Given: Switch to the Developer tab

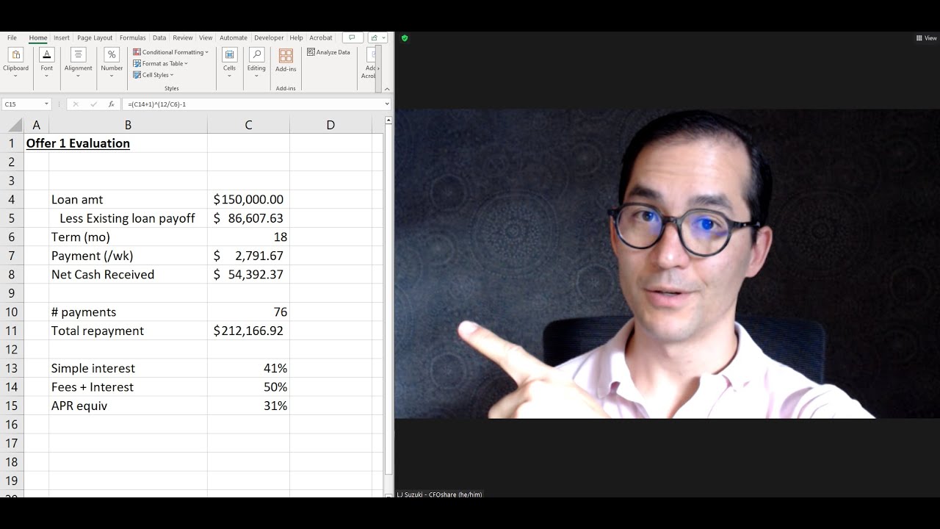Looking at the screenshot, I should [x=269, y=37].
